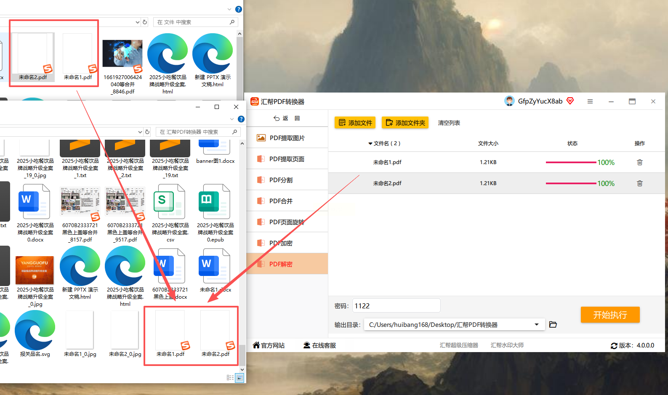Image resolution: width=668 pixels, height=395 pixels.
Task: Switch to details view button
Action: (x=230, y=378)
